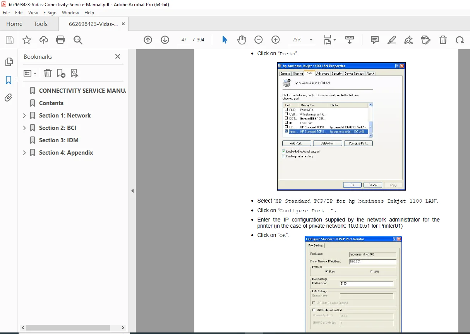This screenshot has height=334, width=470.
Task: Switch to the Home tab
Action: click(14, 24)
